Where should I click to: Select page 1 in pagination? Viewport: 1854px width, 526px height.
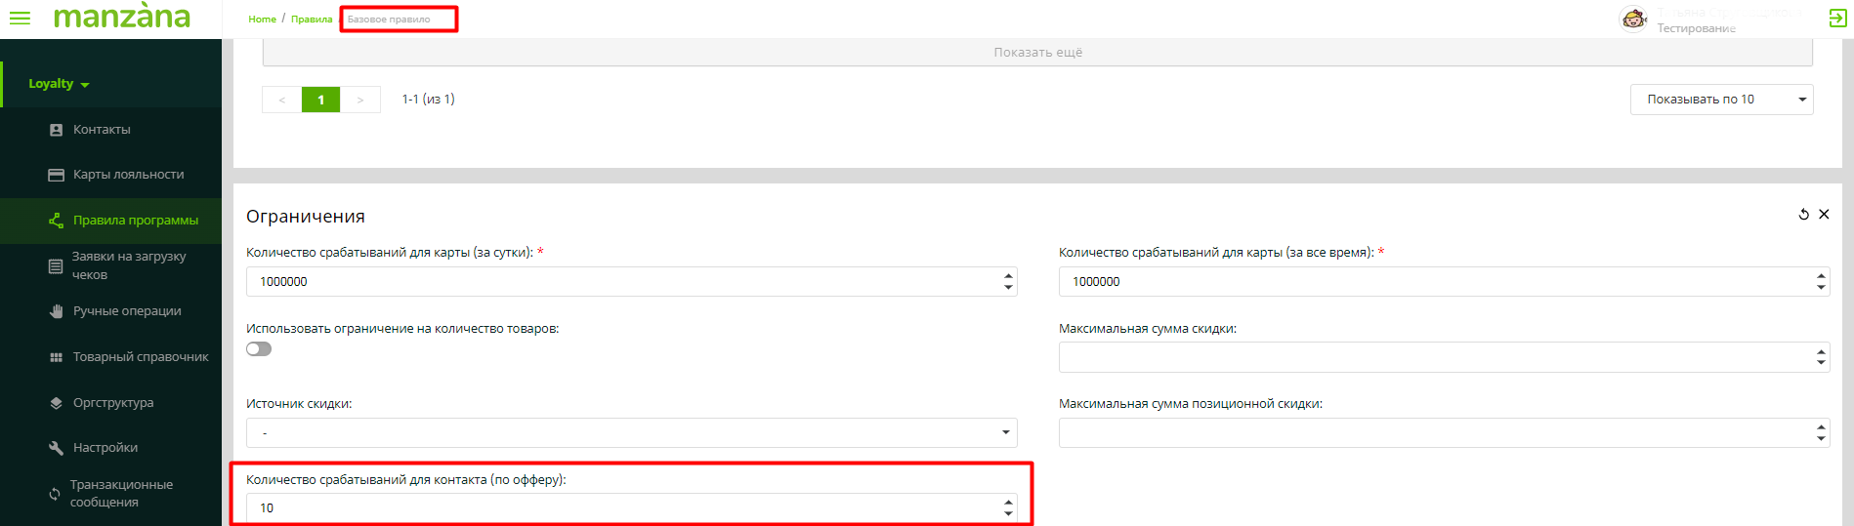320,100
